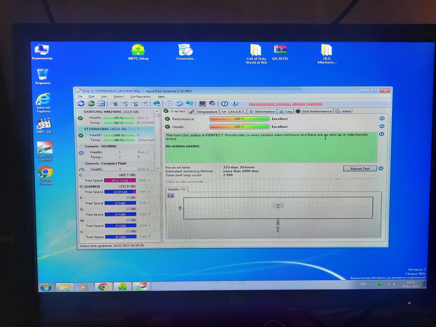
Task: Switch to the Overview tab
Action: coord(175,111)
